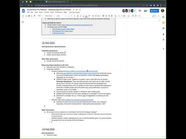Viewport: 186px width, 139px height.
Task: Open the Maps side panel
Action: pos(164,40)
